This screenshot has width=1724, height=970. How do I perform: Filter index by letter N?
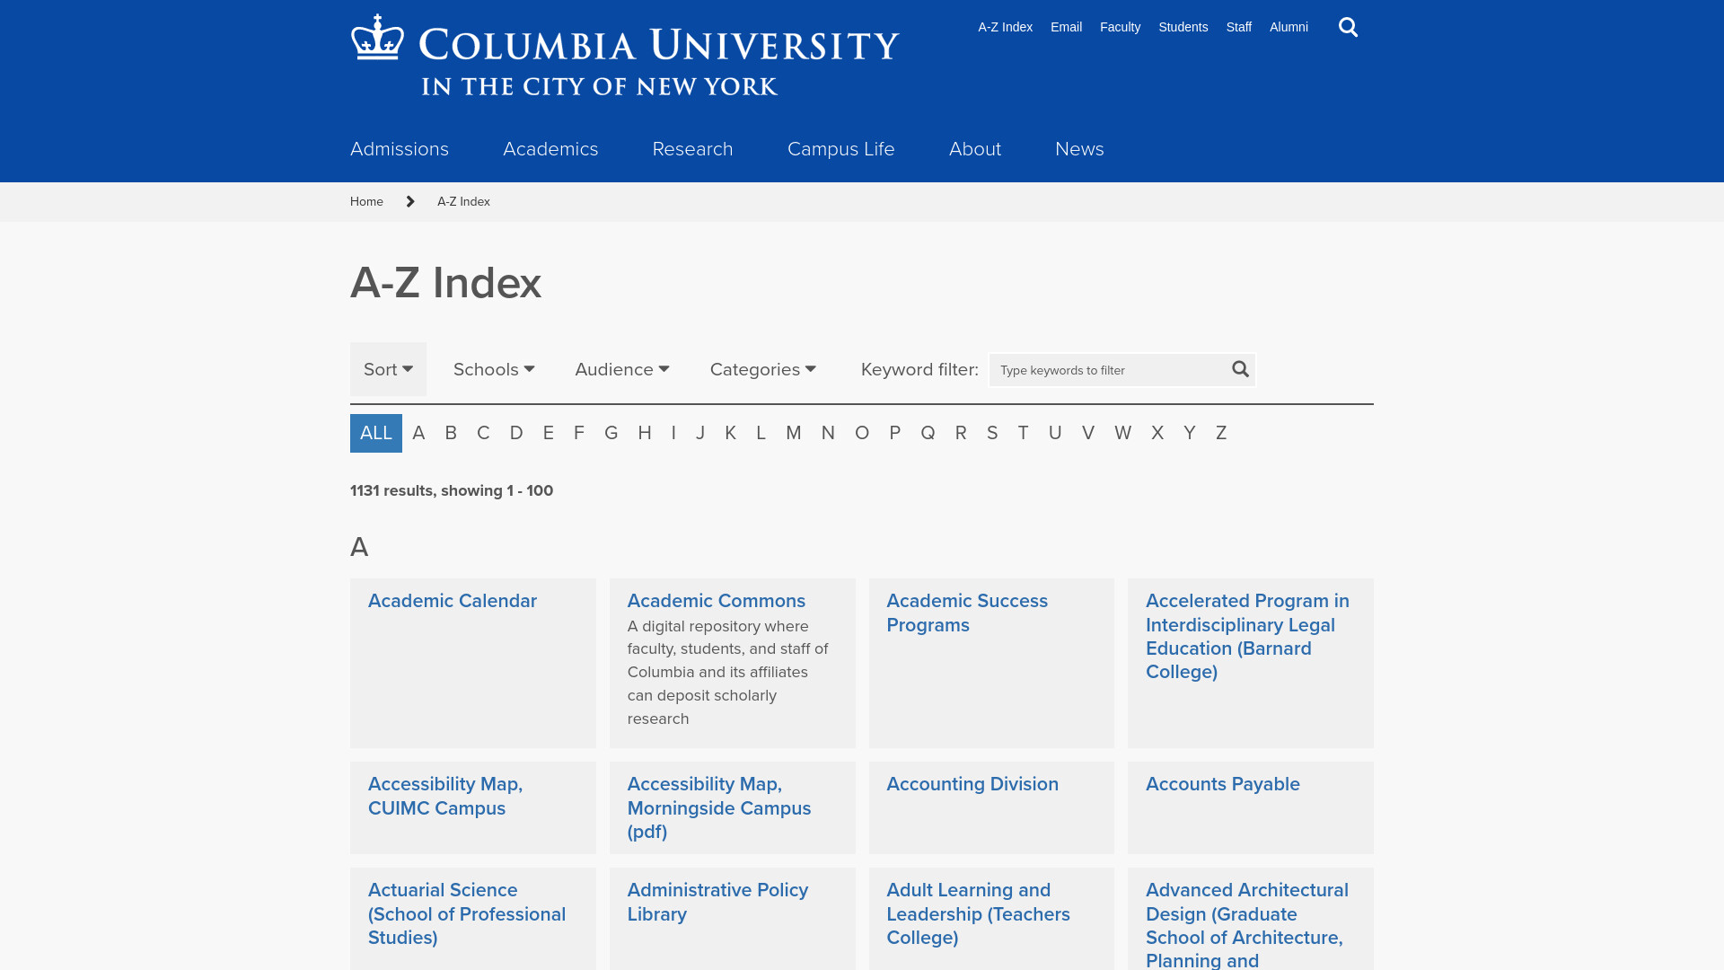tap(828, 433)
